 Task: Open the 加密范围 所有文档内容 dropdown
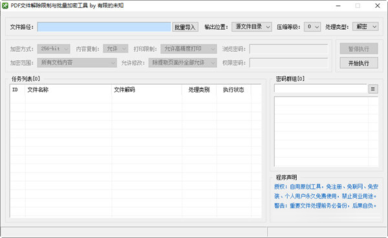[77, 63]
